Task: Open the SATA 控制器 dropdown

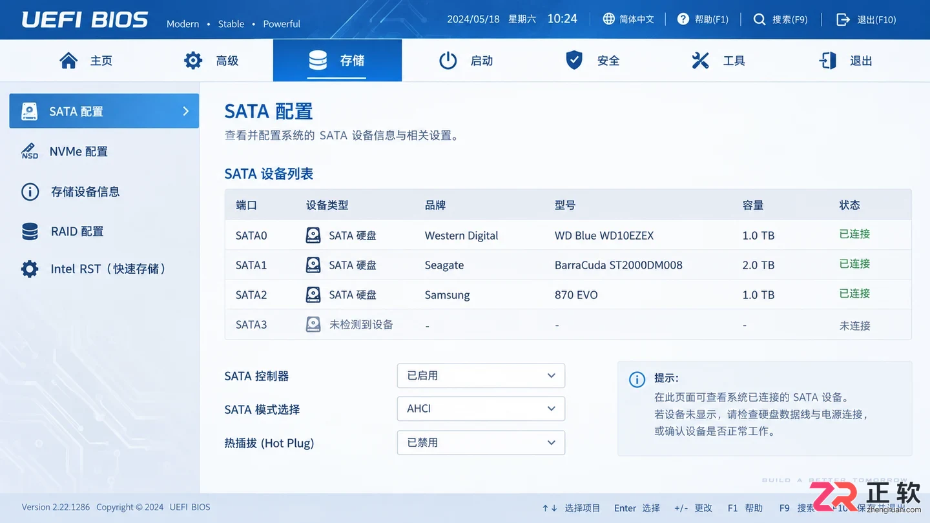Action: 481,376
